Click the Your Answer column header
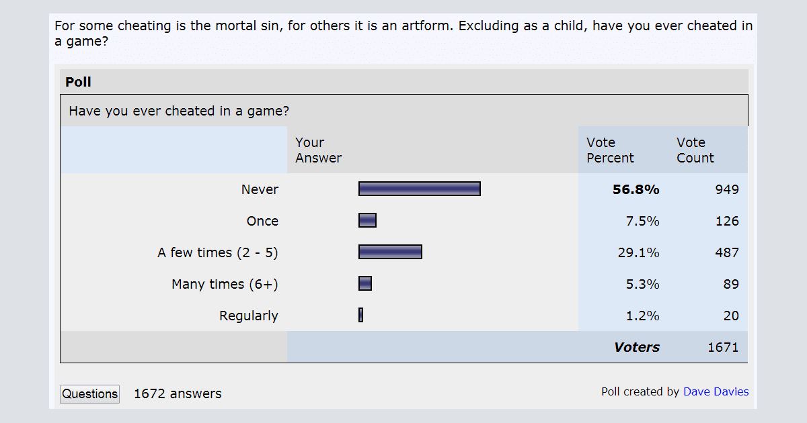The width and height of the screenshot is (807, 423). tap(318, 150)
